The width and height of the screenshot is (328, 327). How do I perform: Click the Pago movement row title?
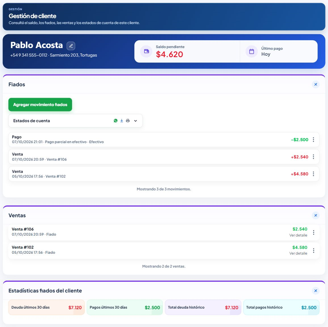(17, 137)
